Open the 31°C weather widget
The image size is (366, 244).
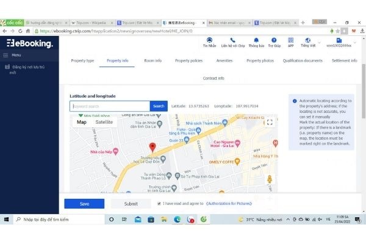[260, 220]
